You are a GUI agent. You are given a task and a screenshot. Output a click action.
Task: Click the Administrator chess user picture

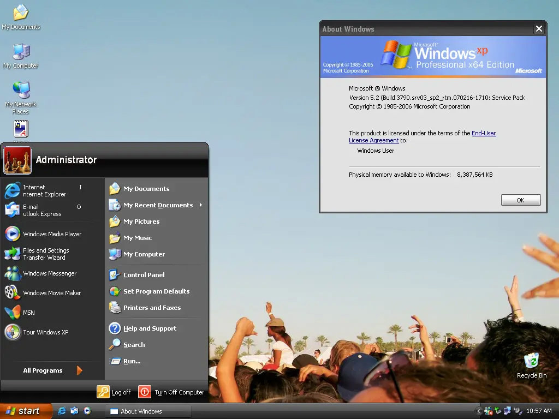tap(17, 160)
